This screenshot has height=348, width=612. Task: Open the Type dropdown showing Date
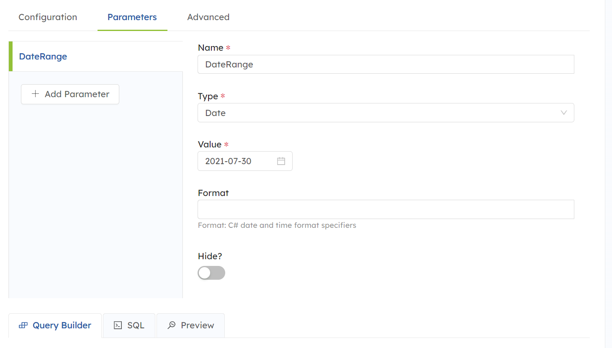click(x=385, y=113)
